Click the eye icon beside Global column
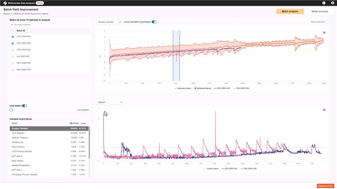Viewport: 337px width, 189px height. tap(71, 123)
